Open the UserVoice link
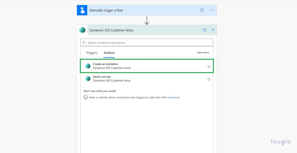297x153 pixels. coord(173,98)
